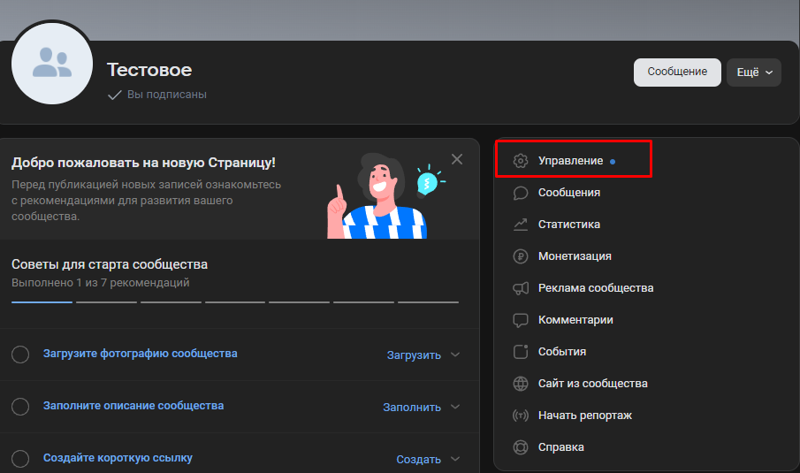800x473 pixels.
Task: Click the Тестовое community name
Action: click(x=149, y=70)
